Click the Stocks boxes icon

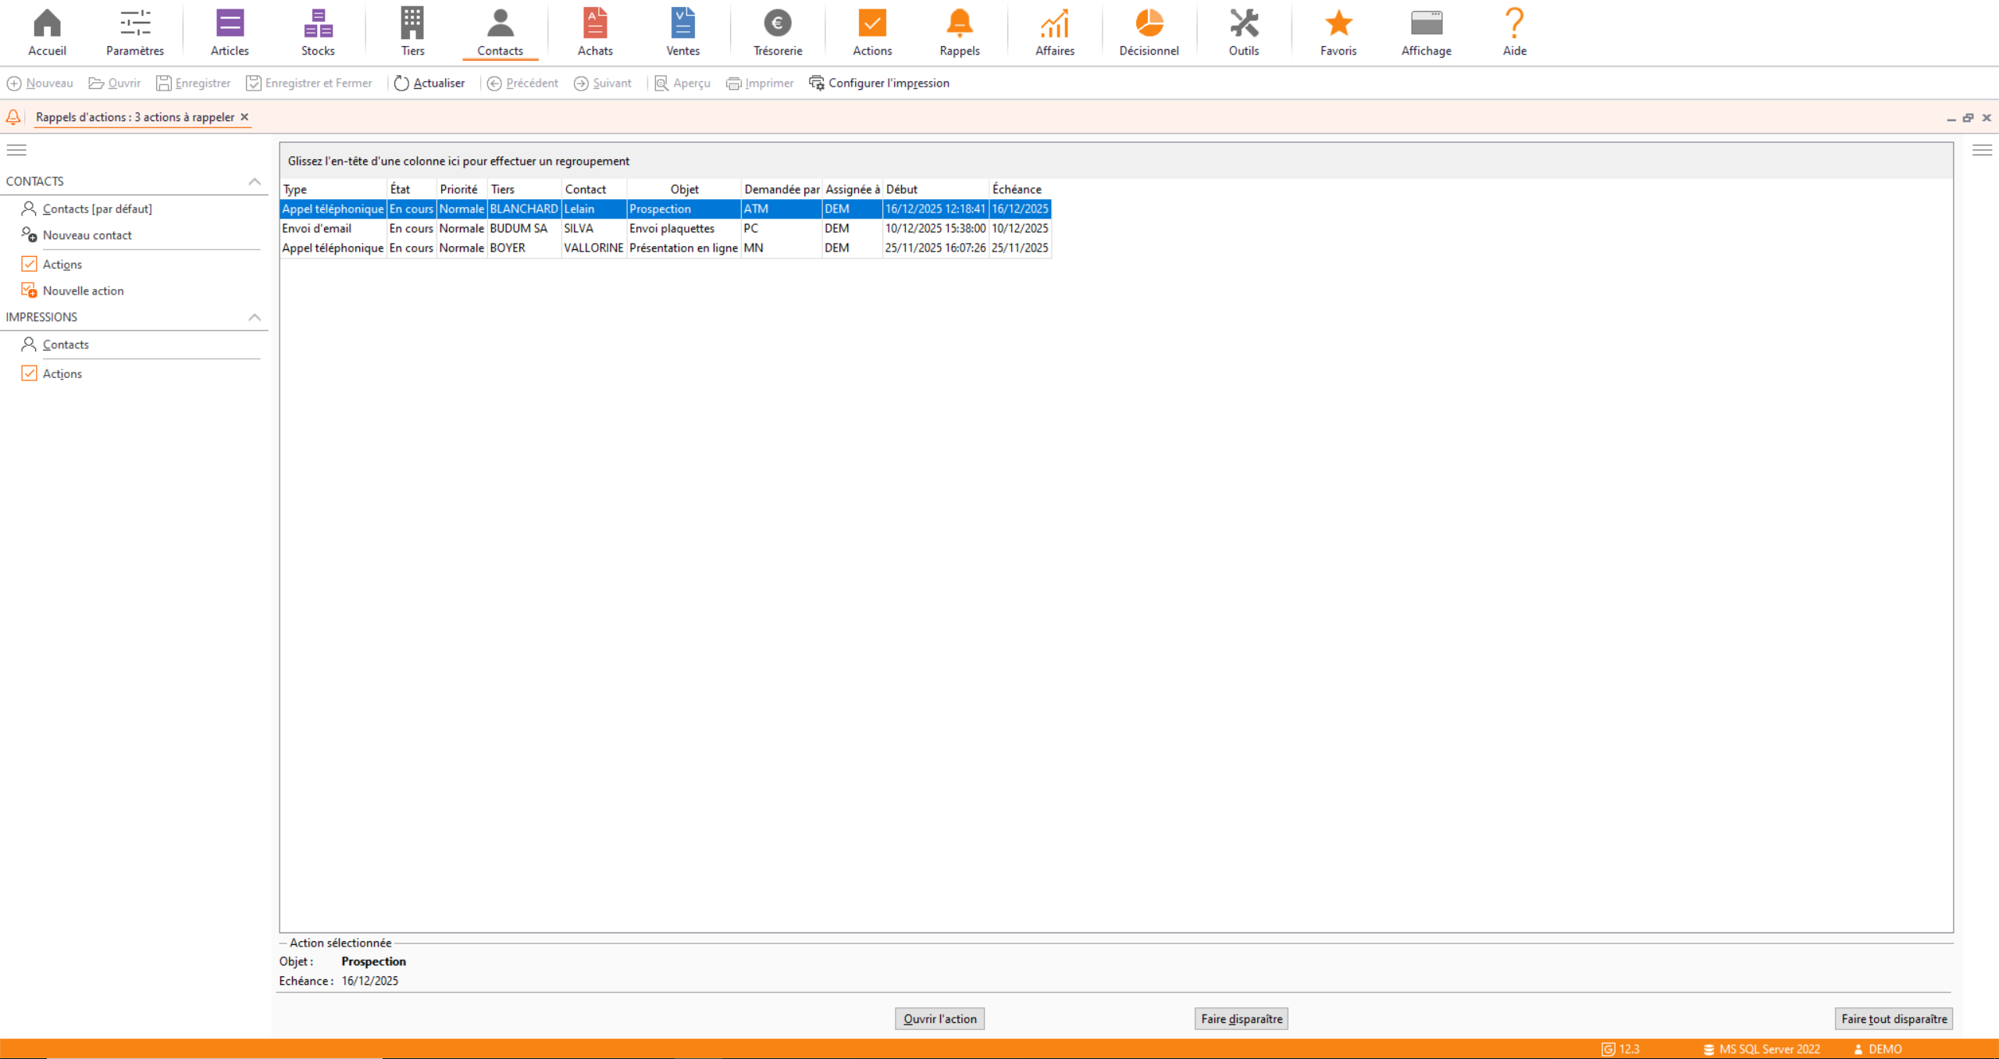tap(318, 23)
